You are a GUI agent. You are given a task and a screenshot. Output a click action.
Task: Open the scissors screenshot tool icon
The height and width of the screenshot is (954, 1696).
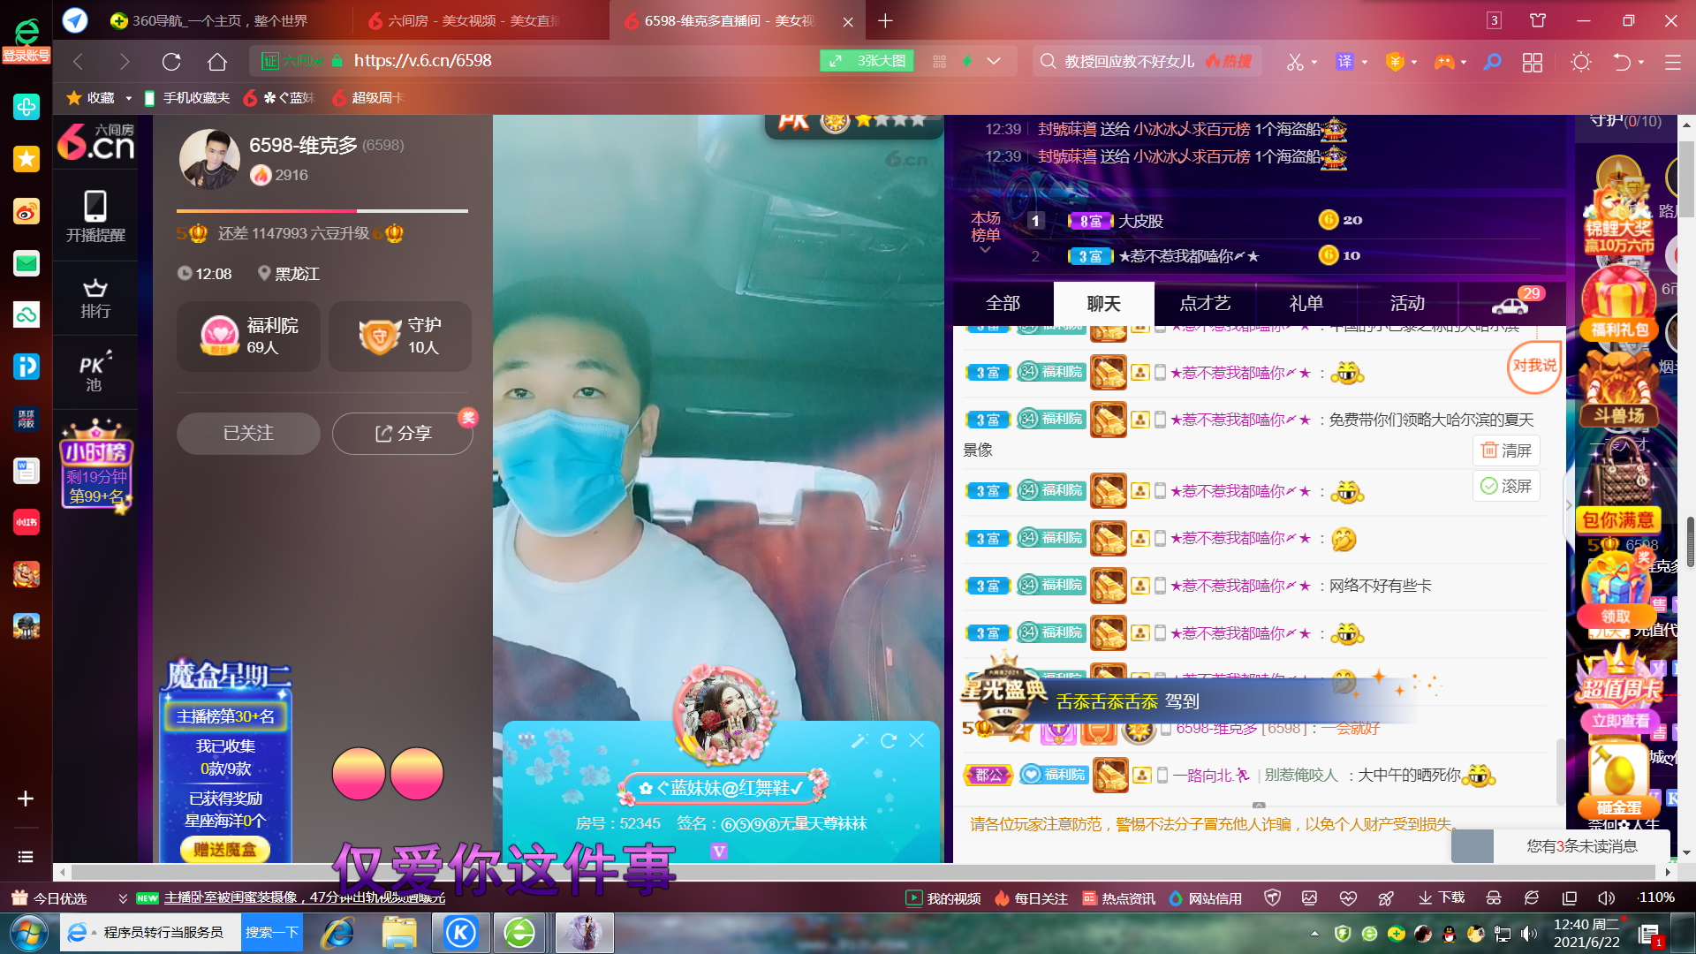(x=1295, y=62)
